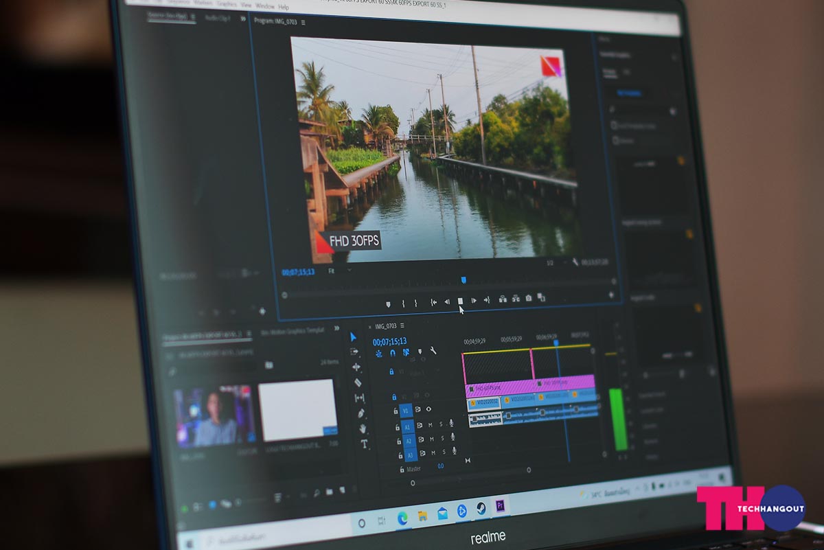Mute audio track A2

pos(432,439)
